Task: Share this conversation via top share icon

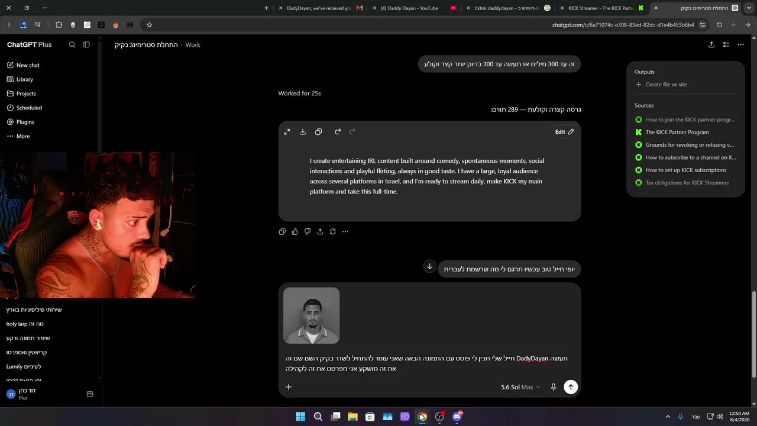Action: coord(711,45)
